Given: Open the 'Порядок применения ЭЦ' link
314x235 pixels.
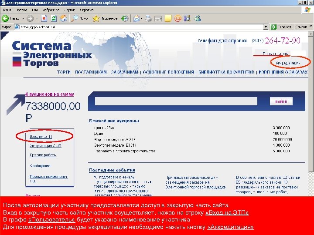Looking at the screenshot, I should [48, 179].
